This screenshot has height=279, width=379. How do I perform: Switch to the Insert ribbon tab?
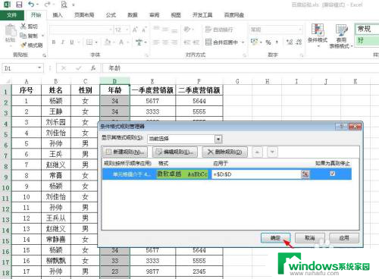pos(58,15)
